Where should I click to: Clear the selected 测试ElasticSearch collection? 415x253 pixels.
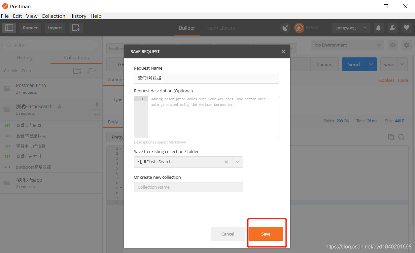[226, 162]
